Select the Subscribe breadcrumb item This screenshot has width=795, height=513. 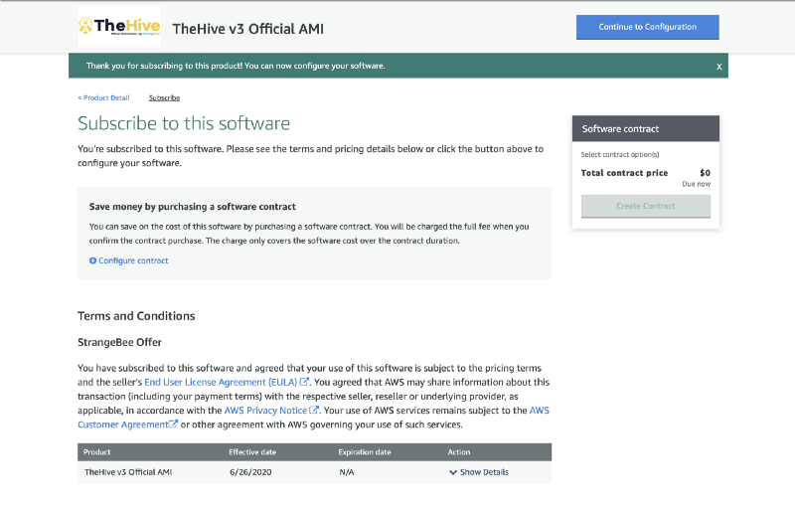click(x=164, y=97)
